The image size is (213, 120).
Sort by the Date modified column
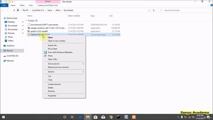[x=74, y=16]
